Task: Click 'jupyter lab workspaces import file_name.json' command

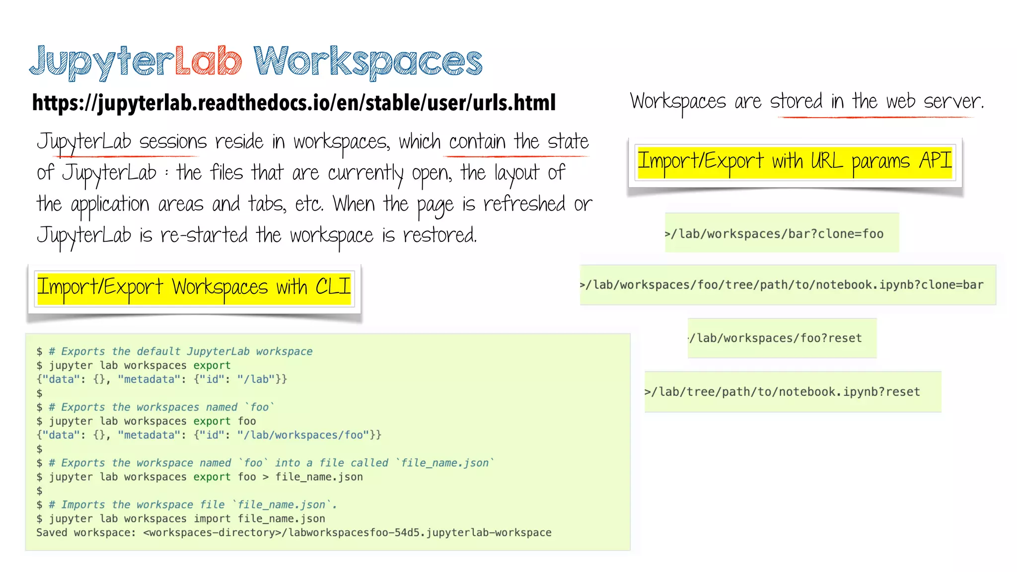Action: 181,518
